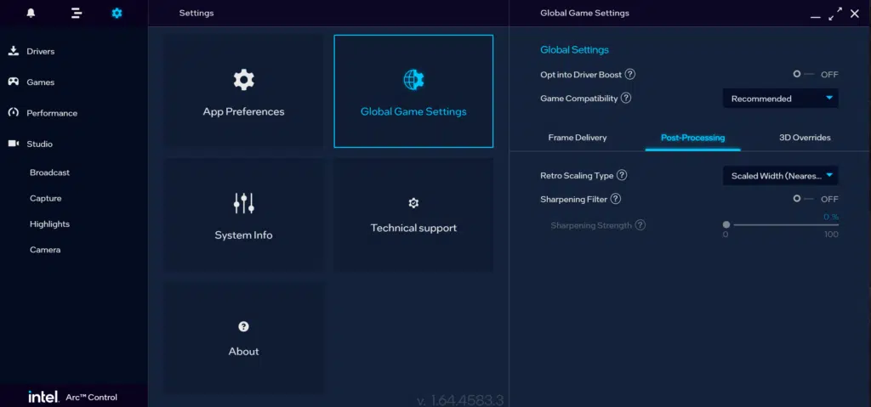Click the Technical support gear icon
This screenshot has width=871, height=407.
[413, 203]
